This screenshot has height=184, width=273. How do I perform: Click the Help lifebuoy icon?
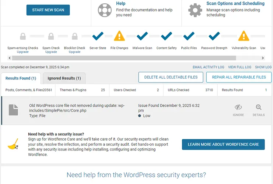105,10
